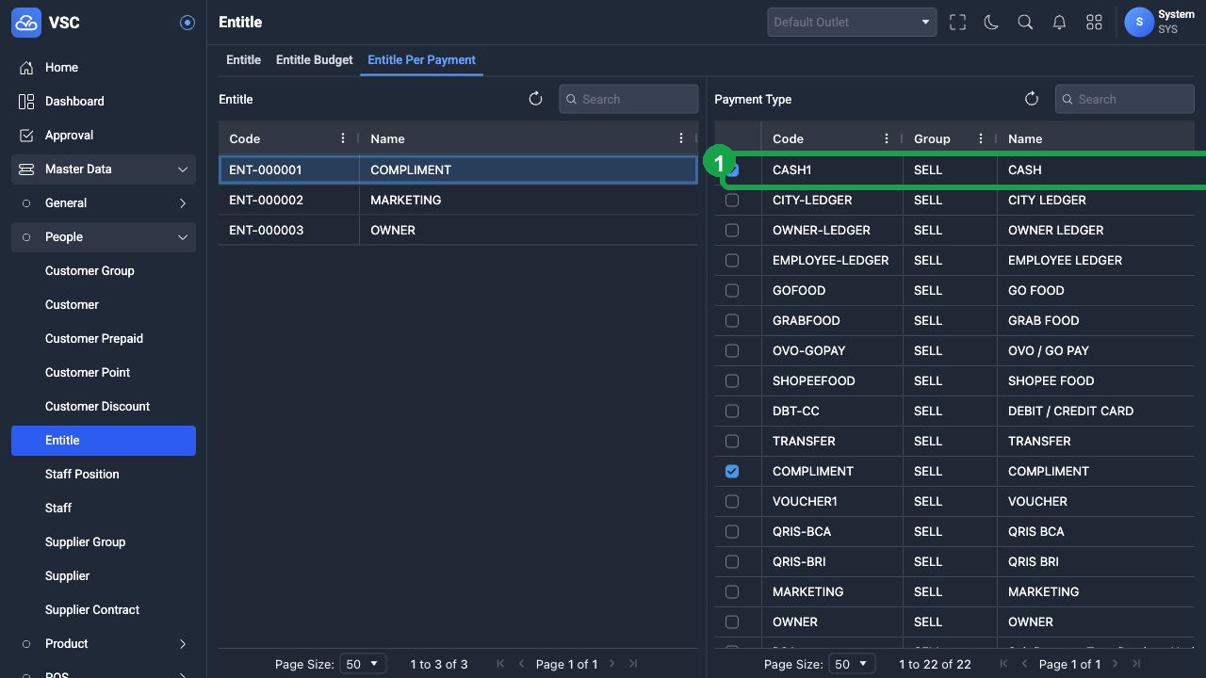Image resolution: width=1206 pixels, height=678 pixels.
Task: Check the CITY-LEDGER payment type checkbox
Action: [x=732, y=201]
